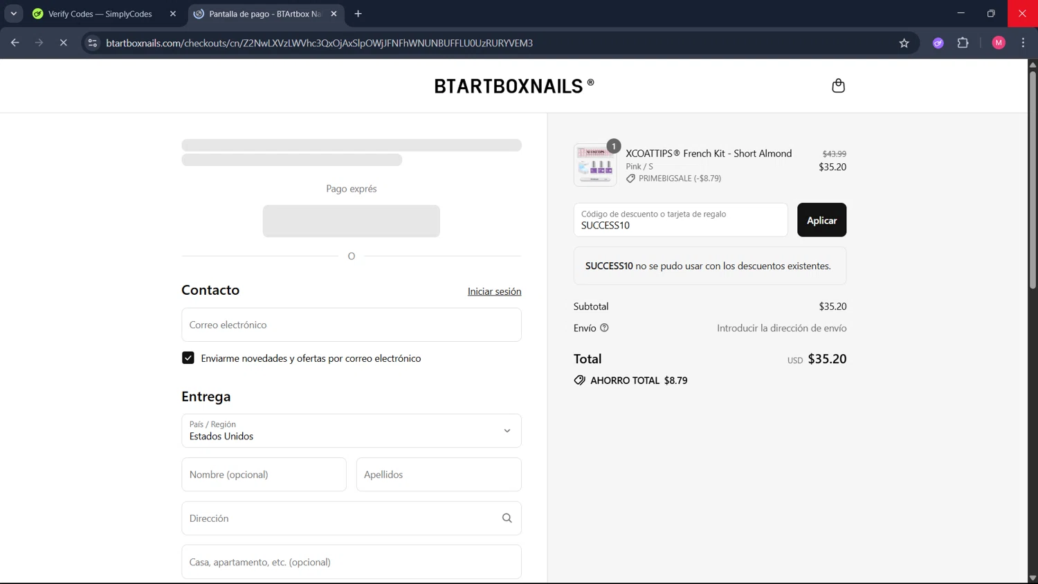This screenshot has width=1038, height=584.
Task: Click the Subtotal label
Action: tap(591, 307)
